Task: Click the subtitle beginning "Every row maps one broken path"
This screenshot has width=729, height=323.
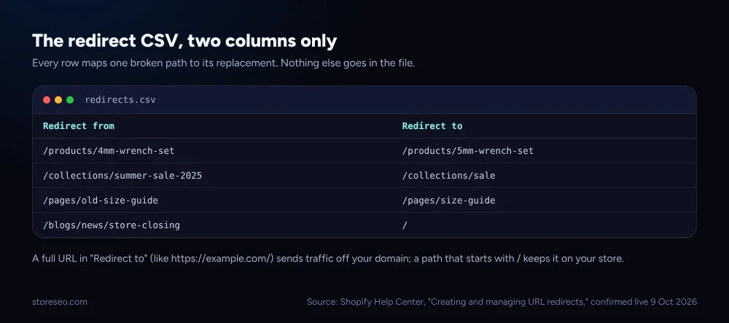Action: tap(223, 63)
